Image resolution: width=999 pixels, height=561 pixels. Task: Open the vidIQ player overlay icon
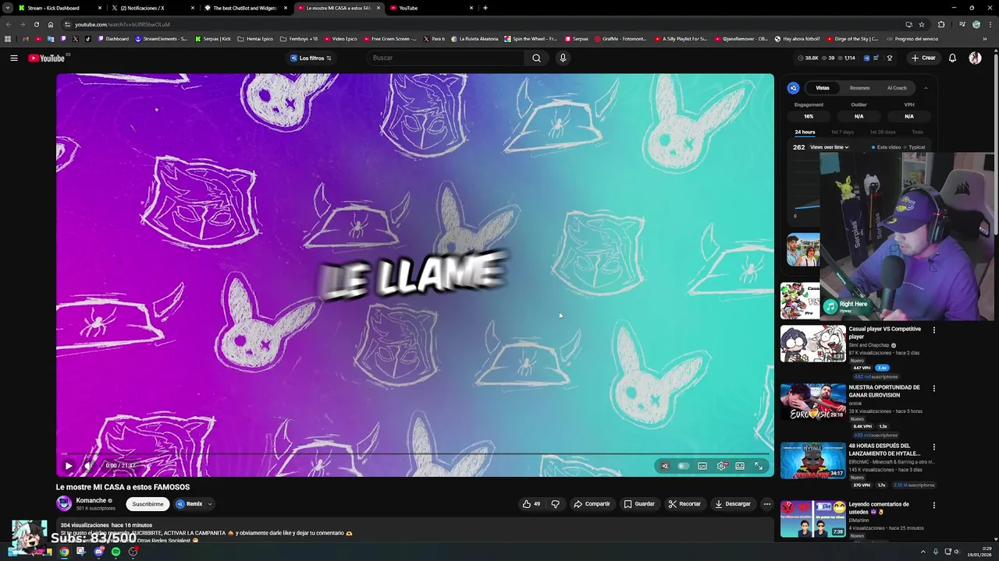(665, 466)
